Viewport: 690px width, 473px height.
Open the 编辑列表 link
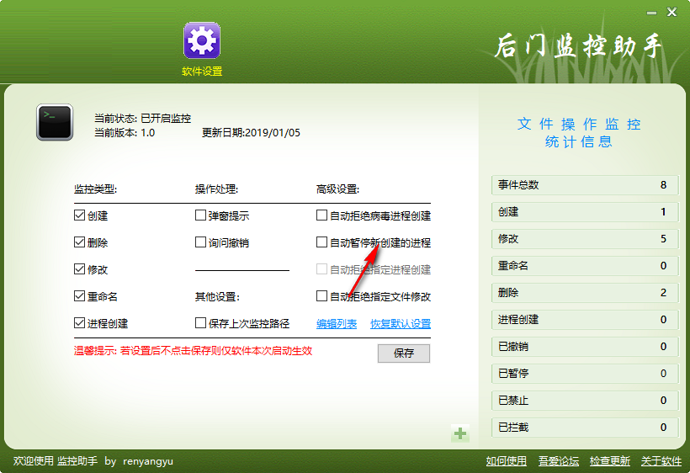point(337,324)
